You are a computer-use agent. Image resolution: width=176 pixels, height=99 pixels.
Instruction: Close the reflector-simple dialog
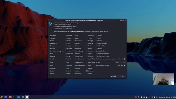[x=125, y=20]
